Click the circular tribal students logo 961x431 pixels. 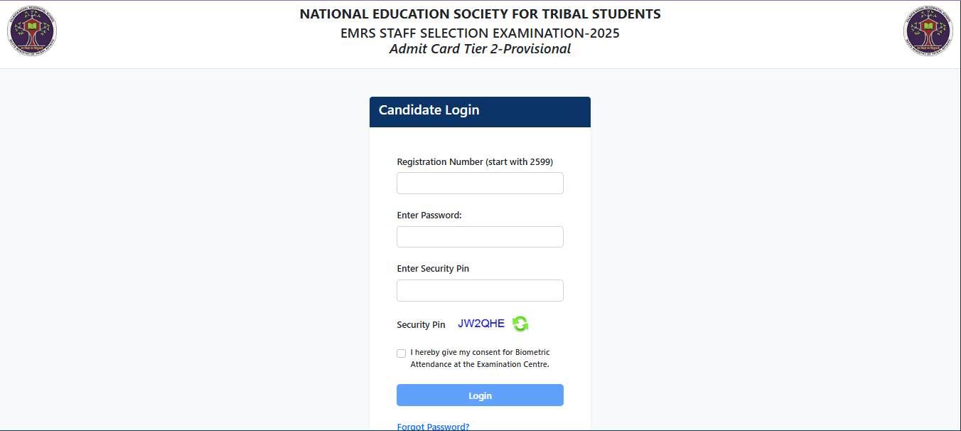(31, 31)
